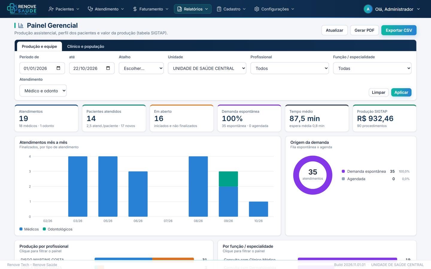The height and width of the screenshot is (269, 431).
Task: Open the Faturamento menu
Action: 151,9
